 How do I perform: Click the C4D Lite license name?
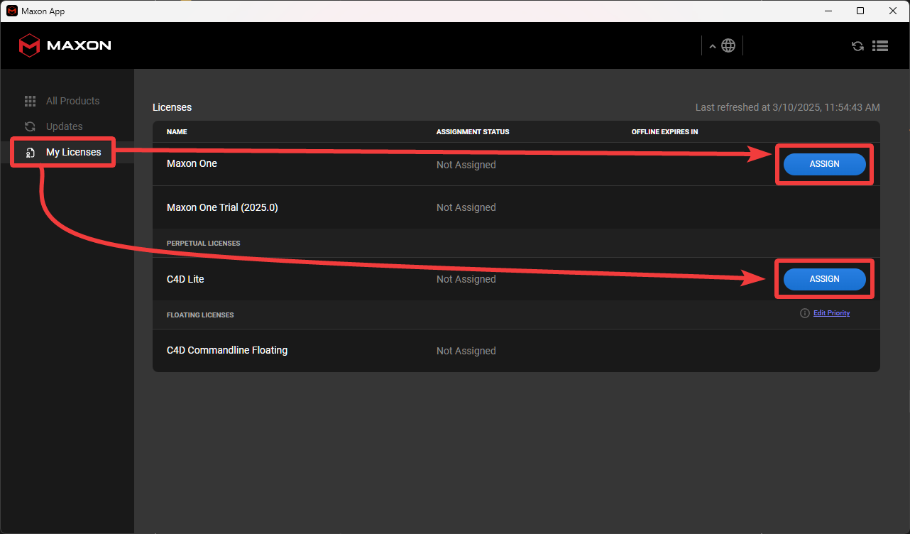185,279
